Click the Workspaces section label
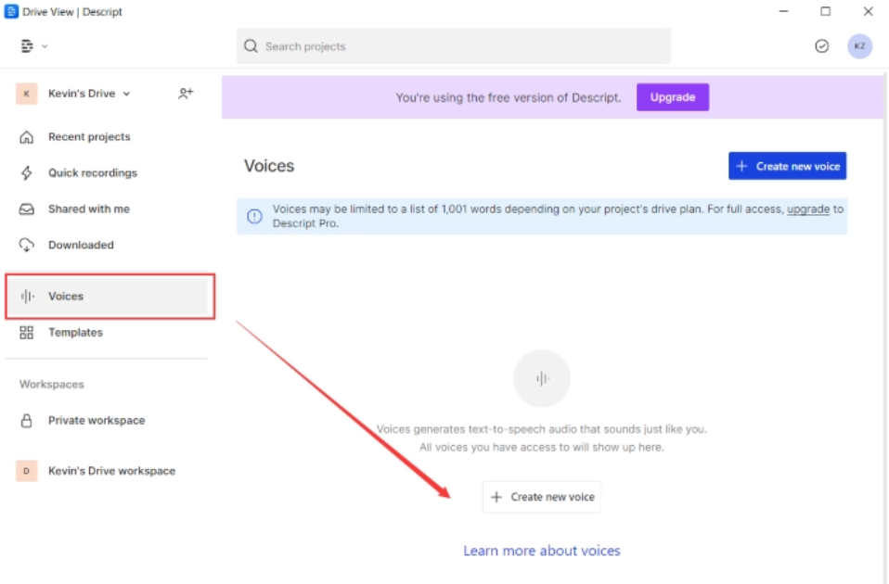The height and width of the screenshot is (584, 889). coord(52,384)
